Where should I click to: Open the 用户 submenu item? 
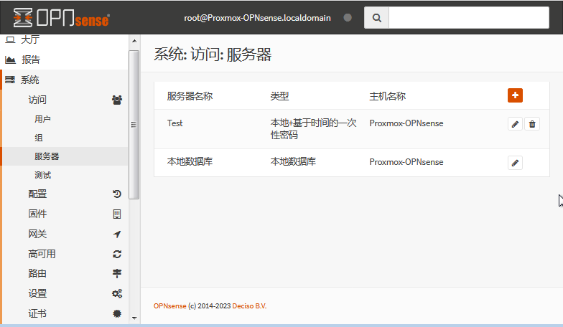[42, 119]
